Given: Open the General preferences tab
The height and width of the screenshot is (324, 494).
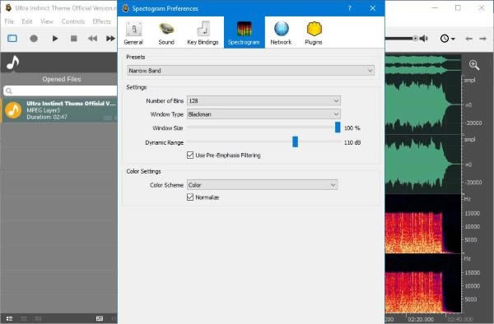Looking at the screenshot, I should [x=133, y=33].
